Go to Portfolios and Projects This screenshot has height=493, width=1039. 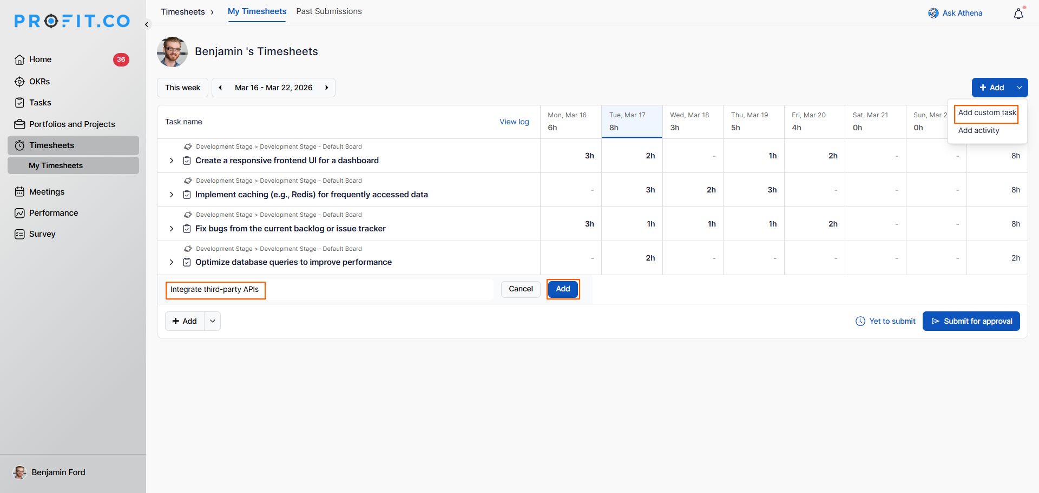coord(71,124)
